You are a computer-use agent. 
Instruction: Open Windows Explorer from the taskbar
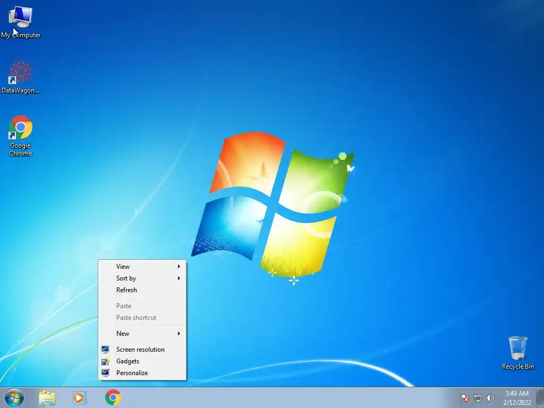pyautogui.click(x=47, y=397)
